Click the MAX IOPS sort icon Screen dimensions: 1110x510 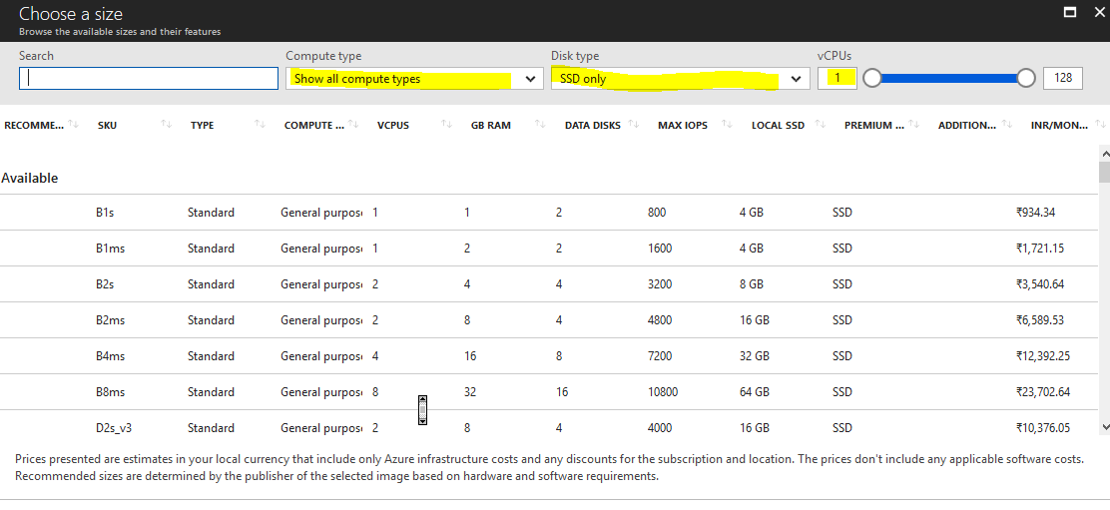[728, 125]
